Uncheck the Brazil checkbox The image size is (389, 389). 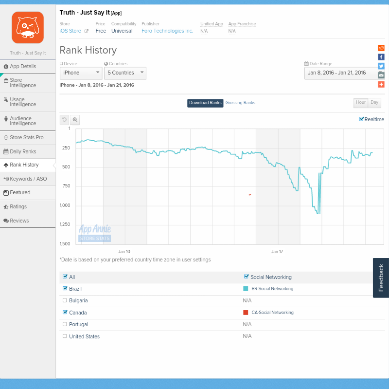(x=65, y=288)
